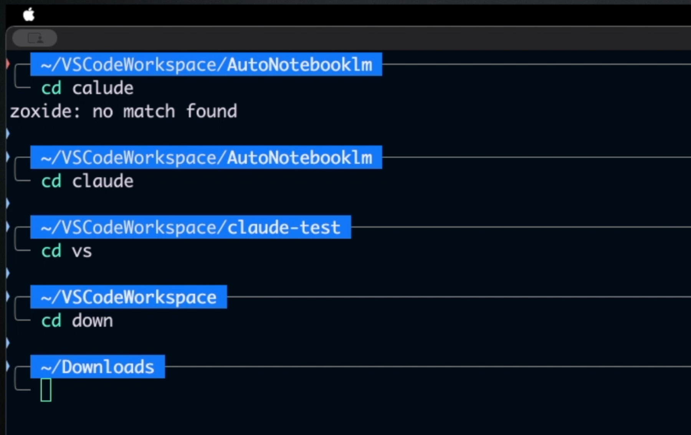
Task: Click the 'cd vs' command line
Action: coord(66,251)
